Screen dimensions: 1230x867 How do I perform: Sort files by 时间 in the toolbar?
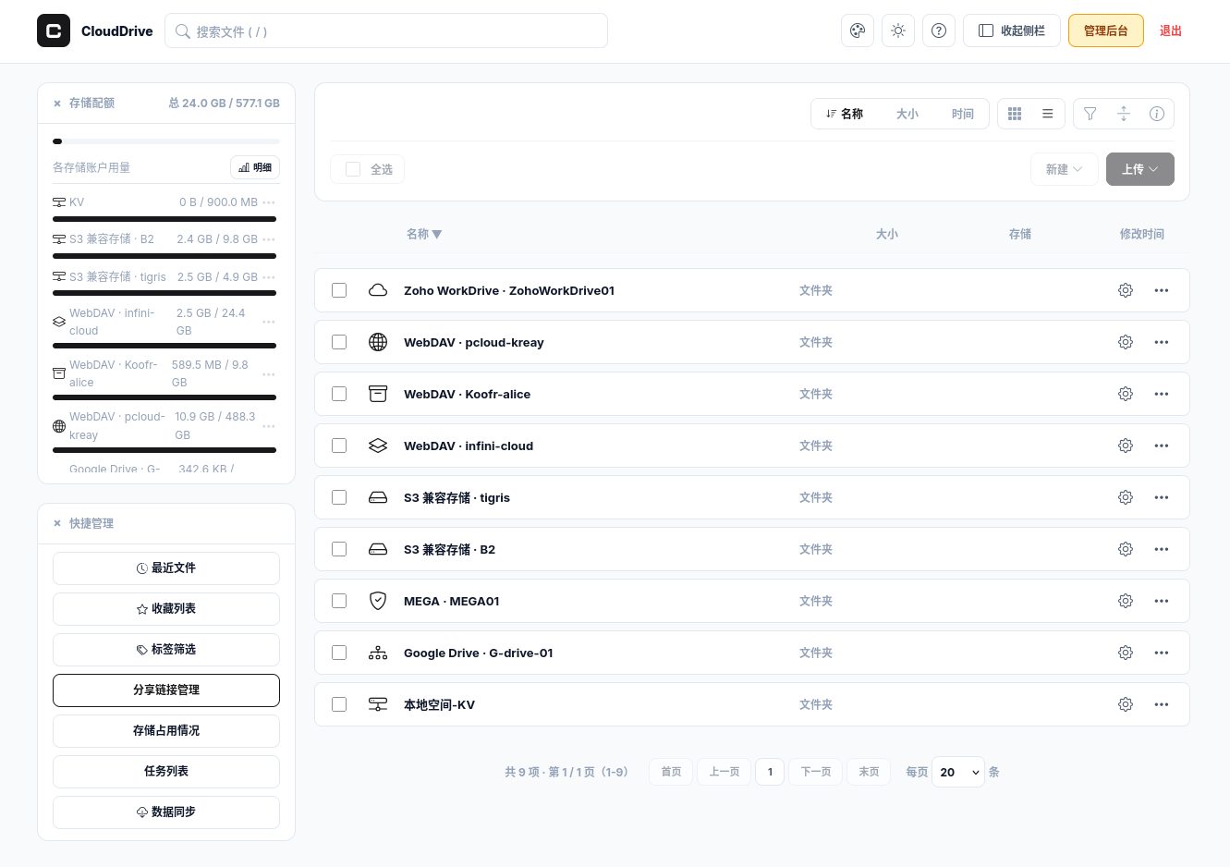tap(963, 114)
